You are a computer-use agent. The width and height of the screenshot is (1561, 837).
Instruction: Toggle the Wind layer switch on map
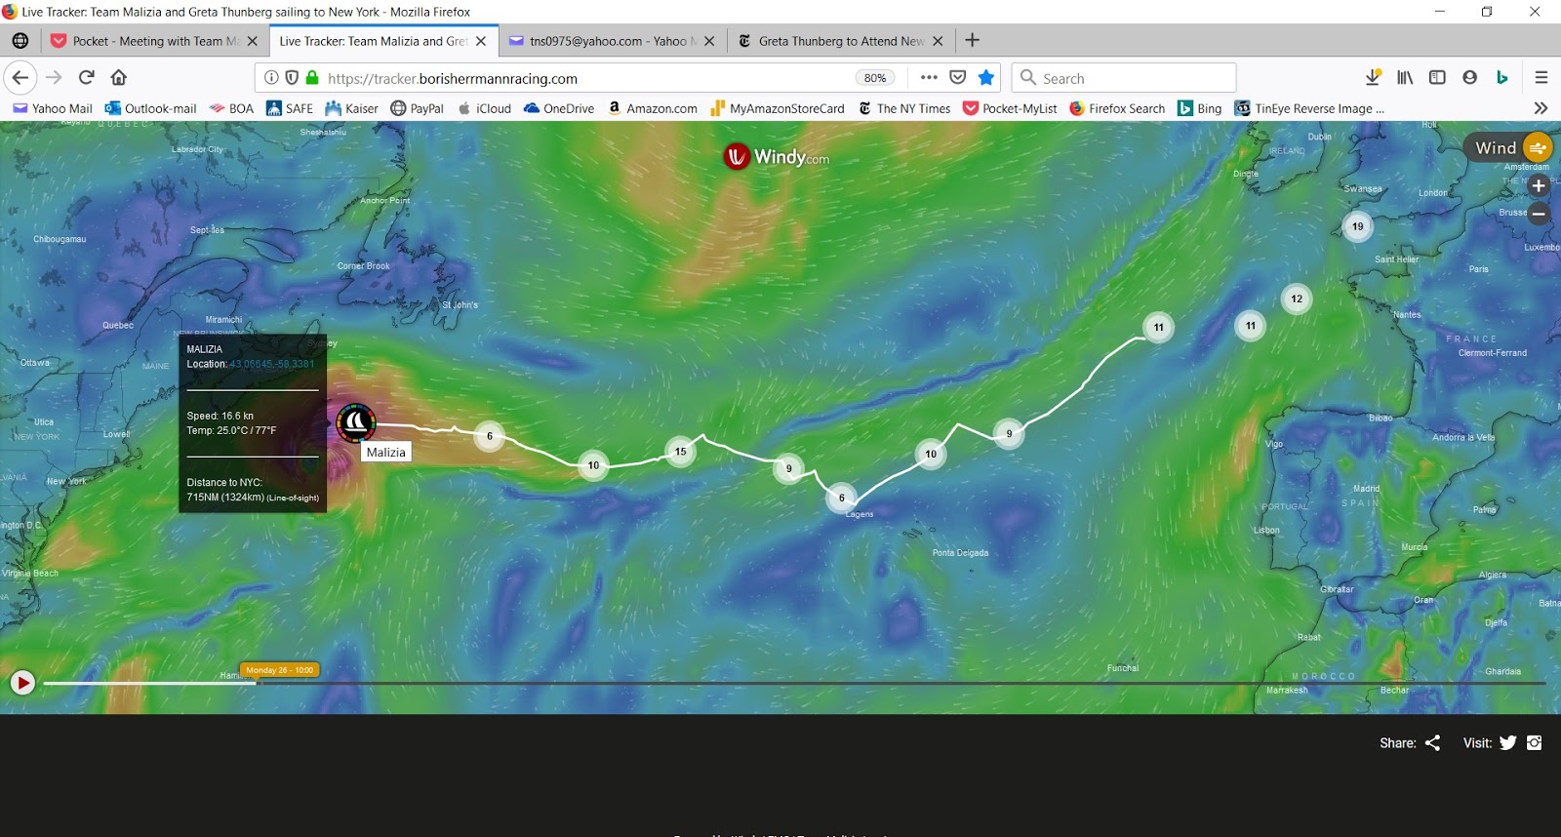pyautogui.click(x=1538, y=147)
